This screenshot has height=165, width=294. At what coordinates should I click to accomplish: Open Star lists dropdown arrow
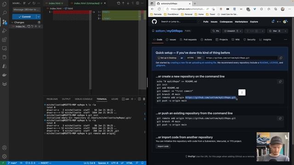pos(285,31)
